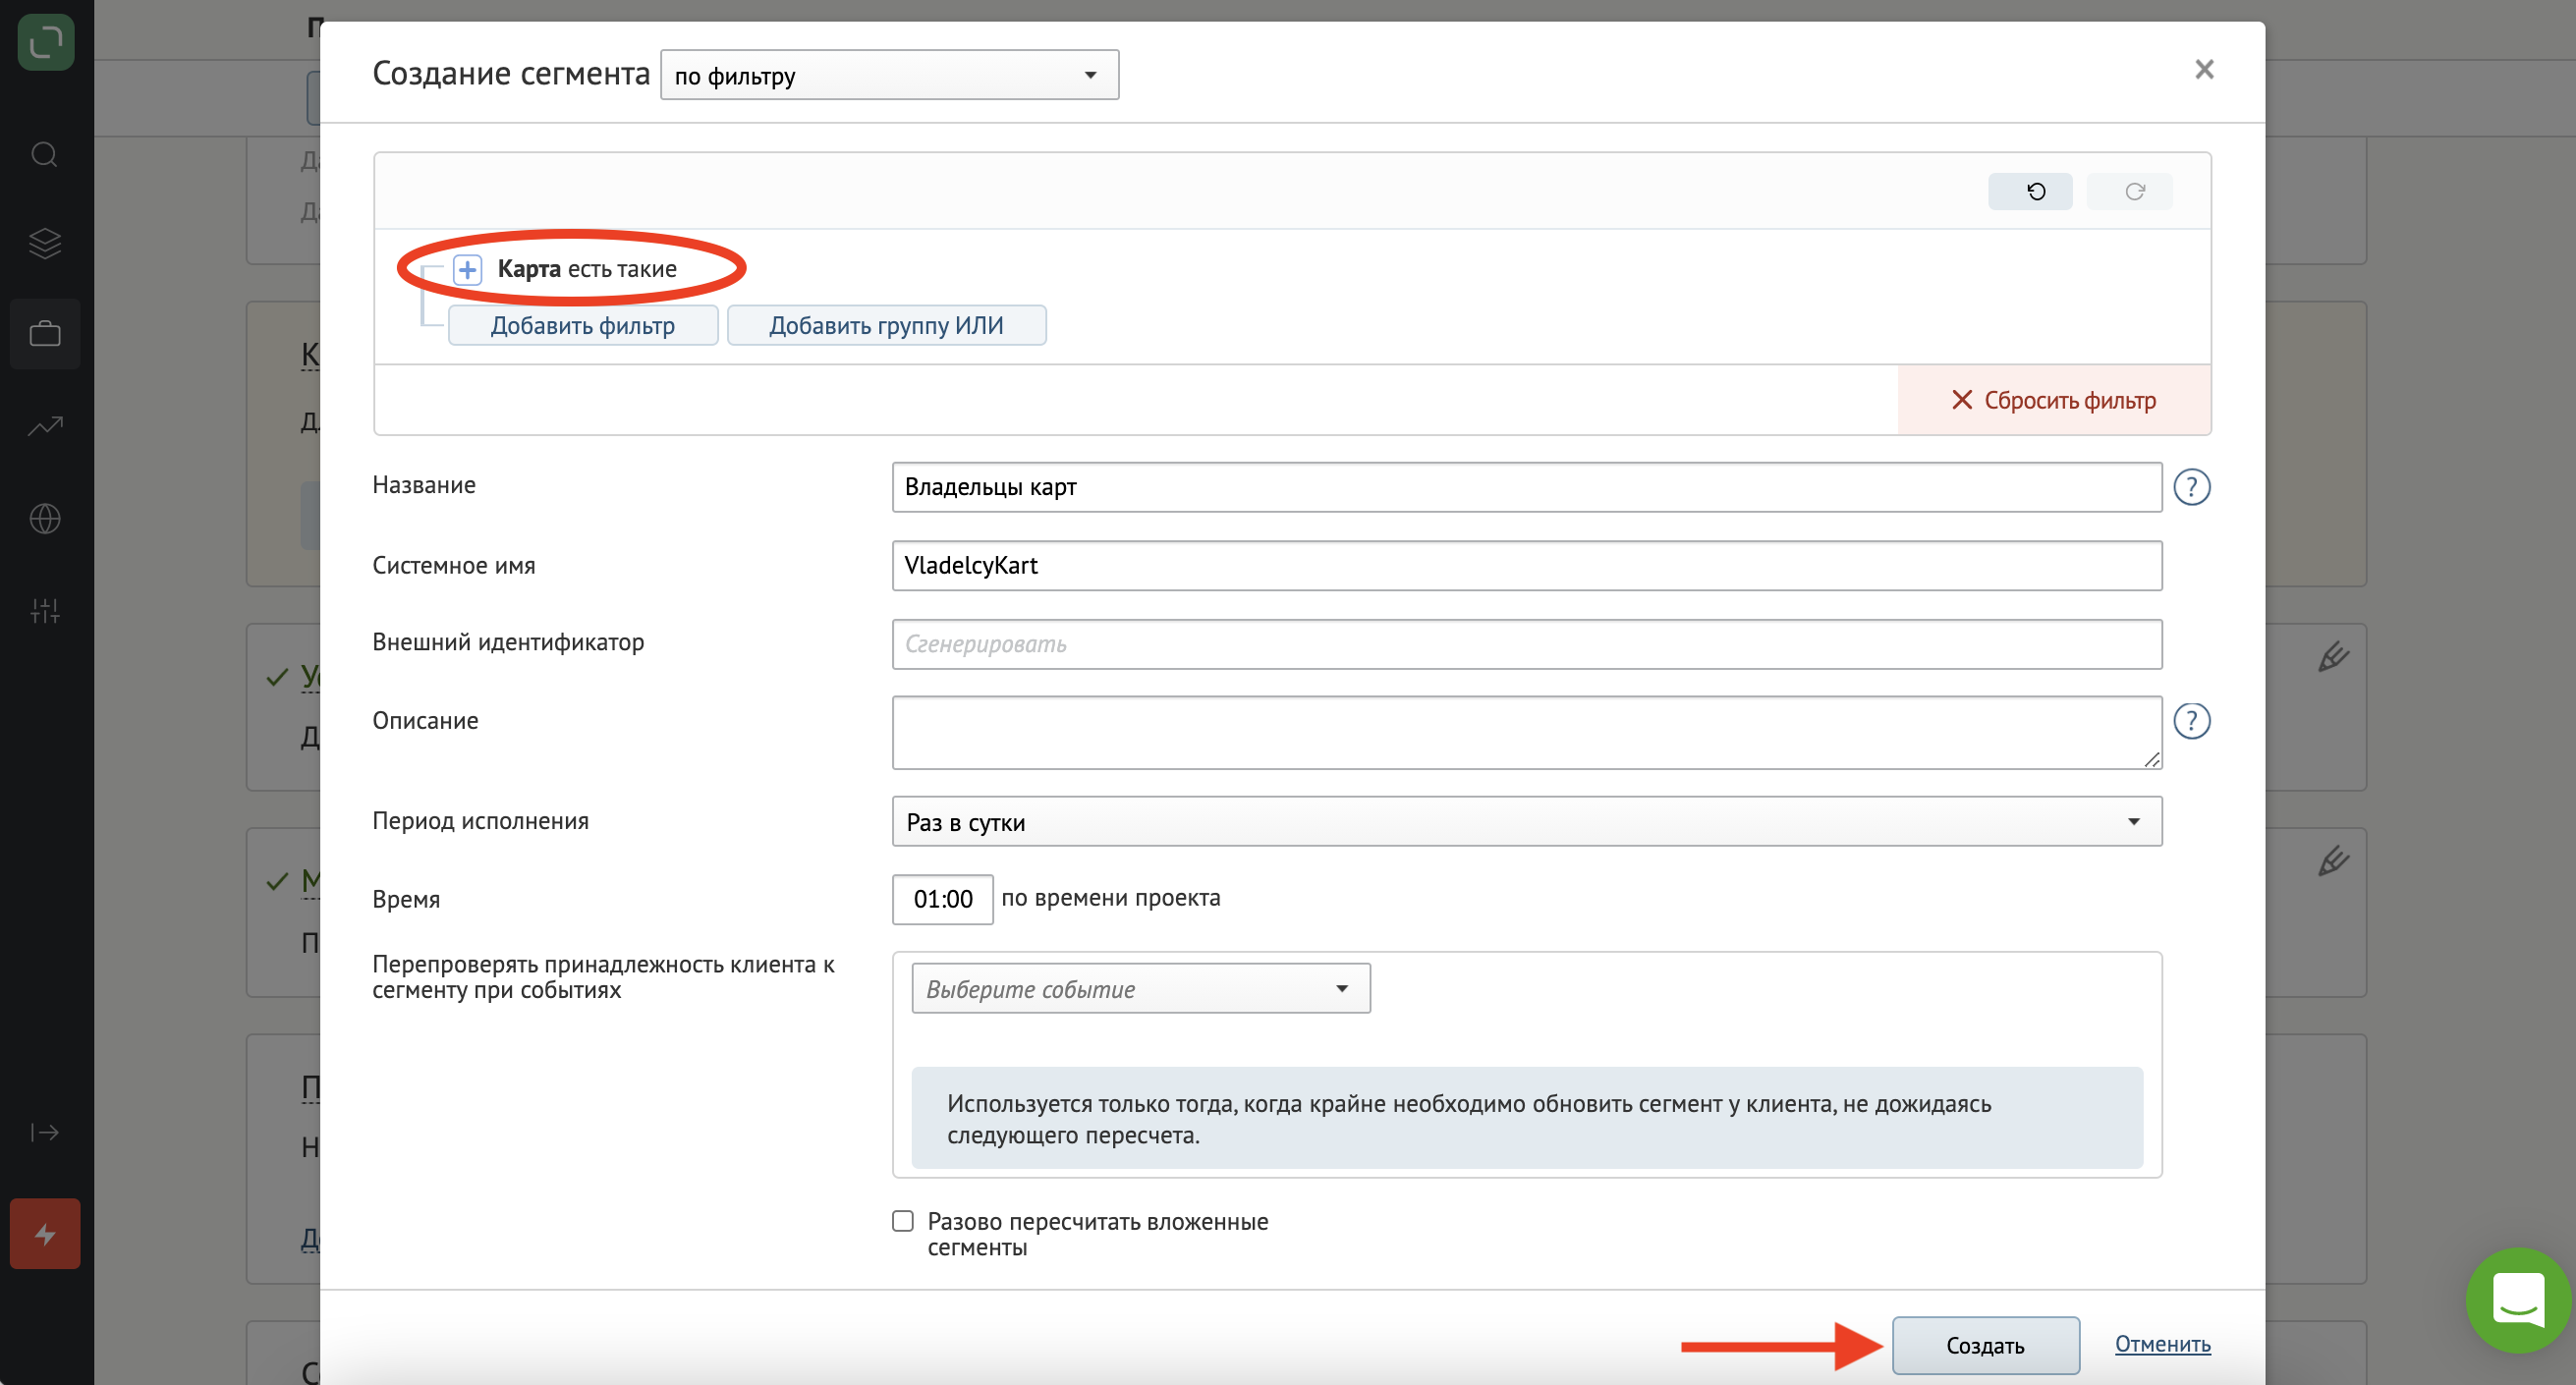Click the Добавить группу ИЛИ button

pyautogui.click(x=886, y=325)
